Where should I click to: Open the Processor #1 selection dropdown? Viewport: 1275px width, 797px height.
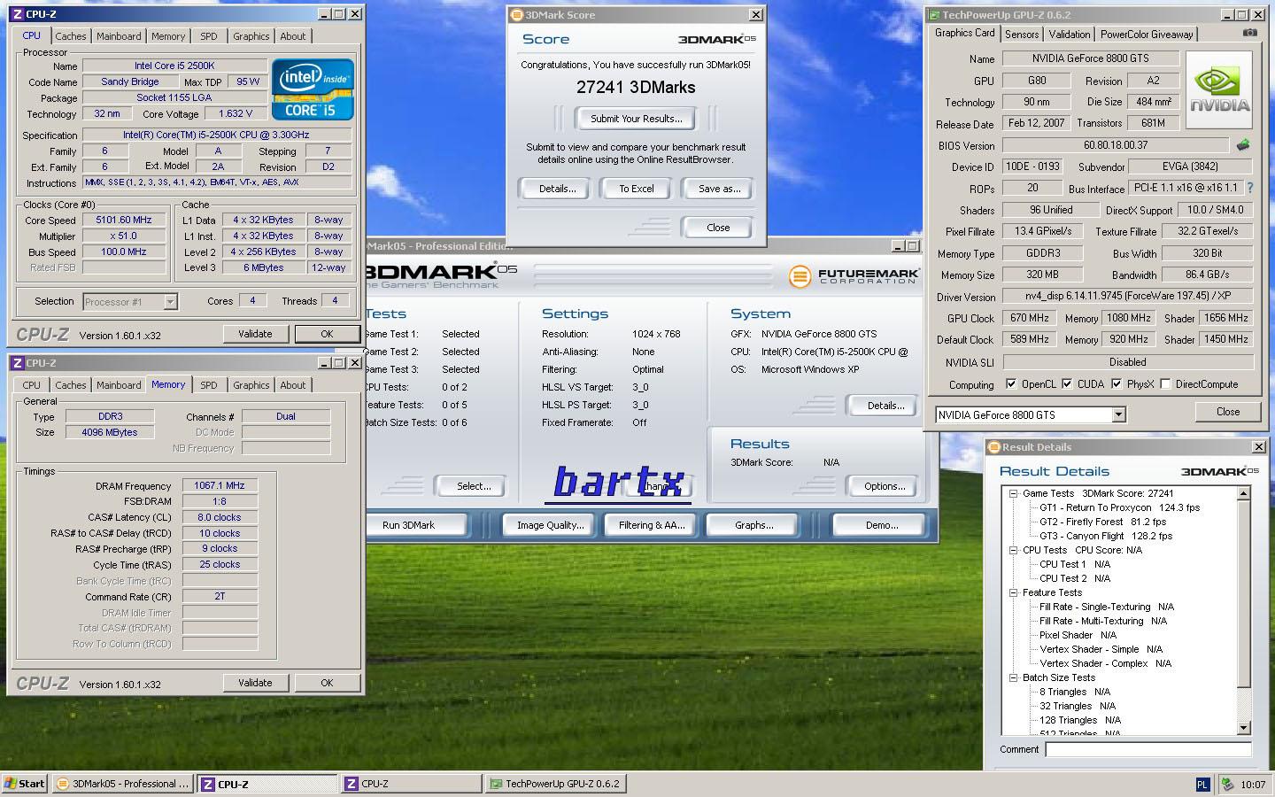pos(170,302)
